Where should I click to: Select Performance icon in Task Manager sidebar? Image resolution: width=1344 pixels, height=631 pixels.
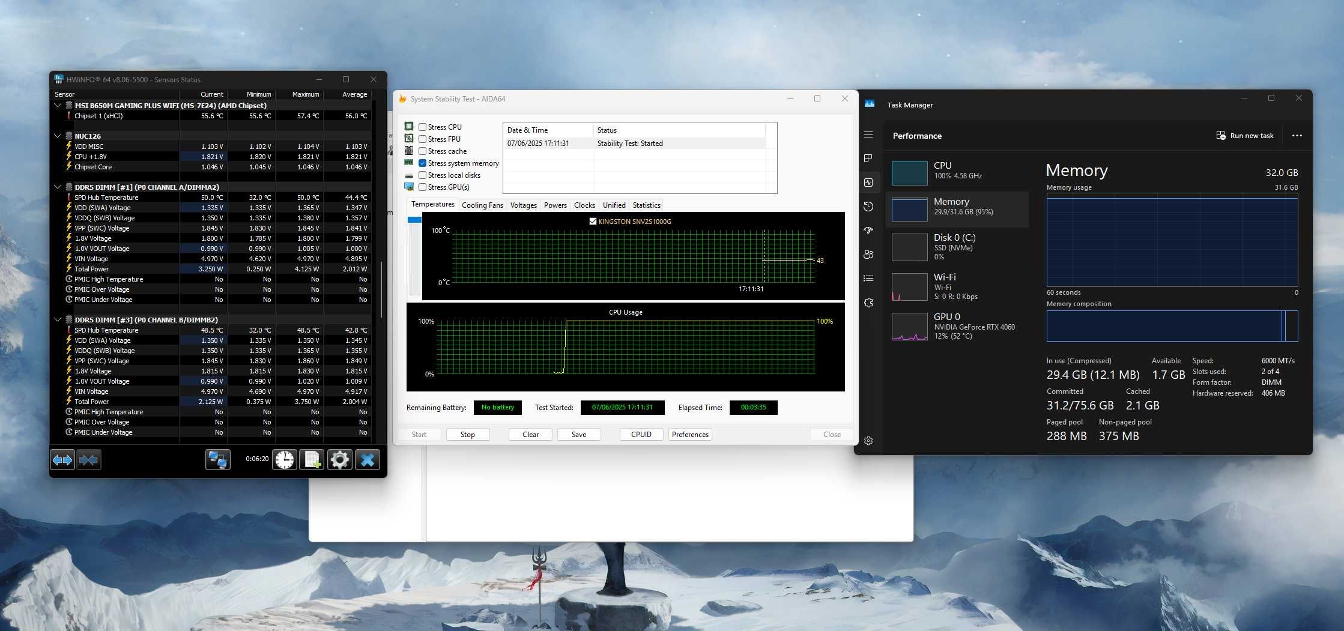[x=868, y=183]
